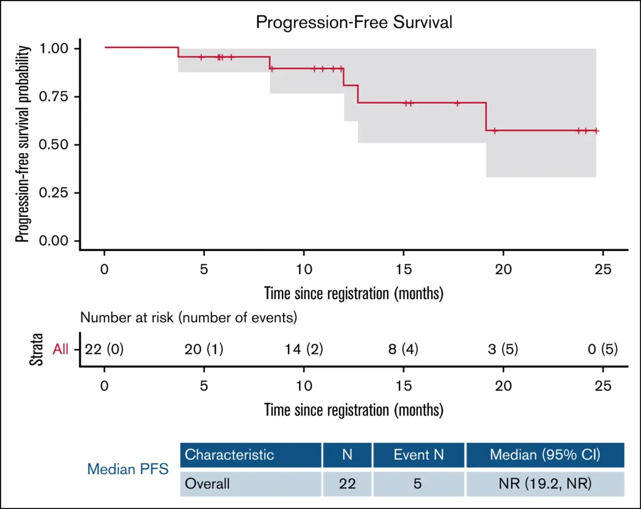
Task: Click the Number at risk heading
Action: coord(188,317)
